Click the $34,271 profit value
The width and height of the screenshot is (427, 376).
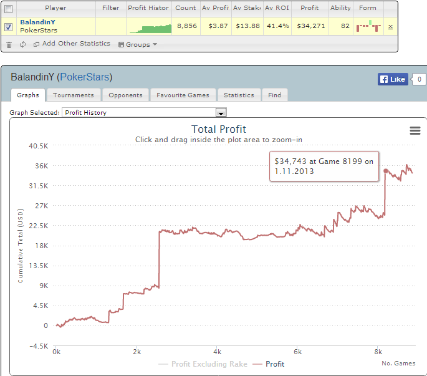tap(310, 26)
